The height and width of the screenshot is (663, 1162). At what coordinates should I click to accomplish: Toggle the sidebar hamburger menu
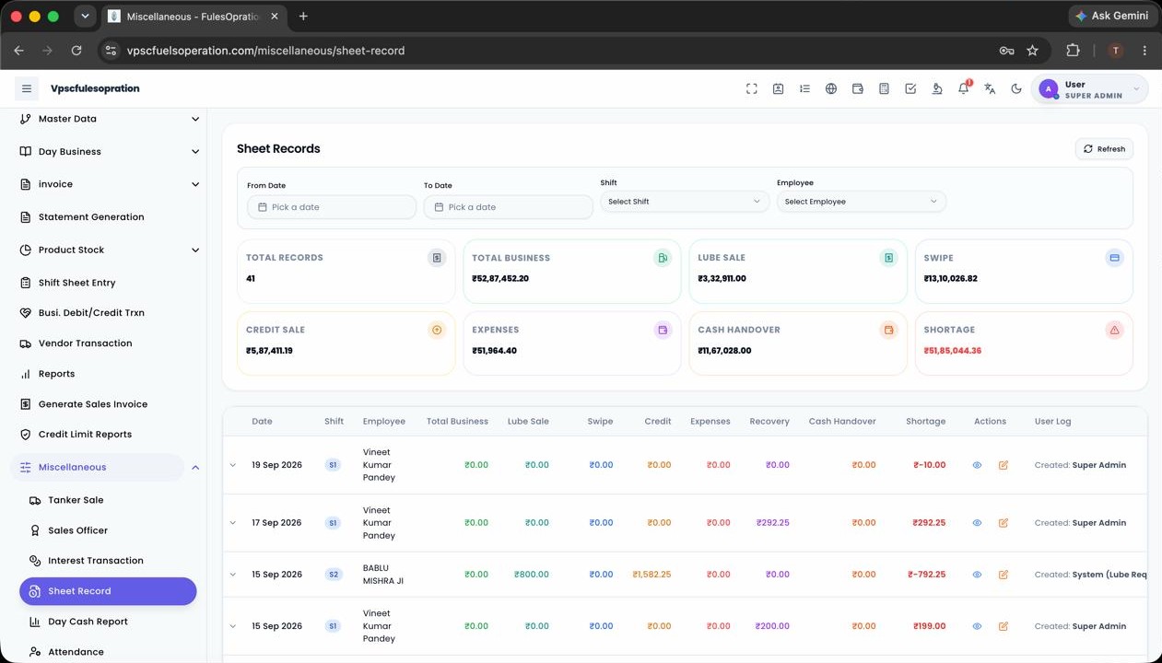tap(27, 88)
